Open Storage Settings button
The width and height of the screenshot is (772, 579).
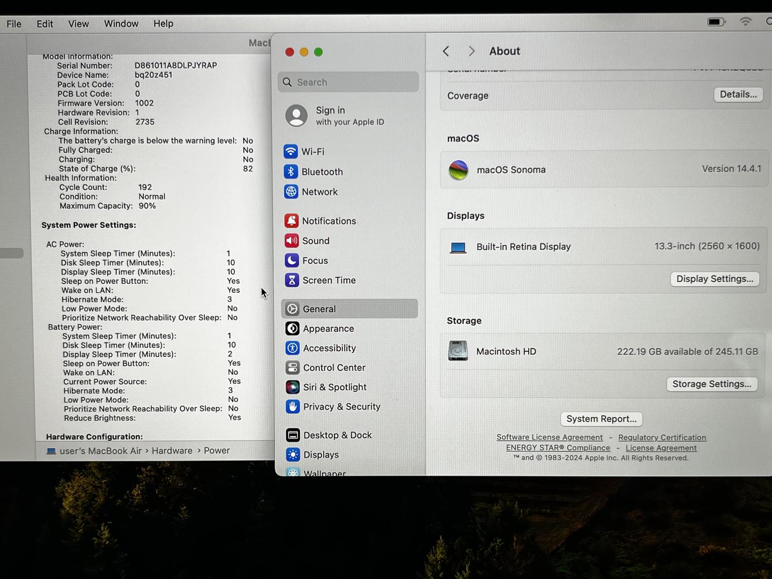click(712, 384)
